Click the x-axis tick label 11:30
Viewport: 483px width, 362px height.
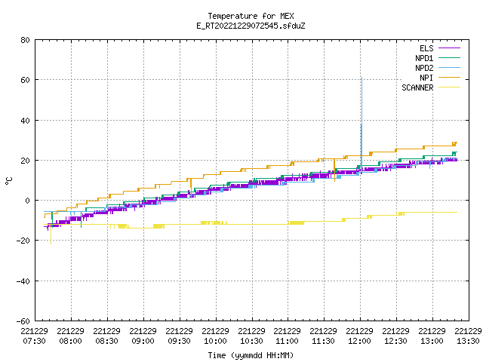tap(324, 341)
